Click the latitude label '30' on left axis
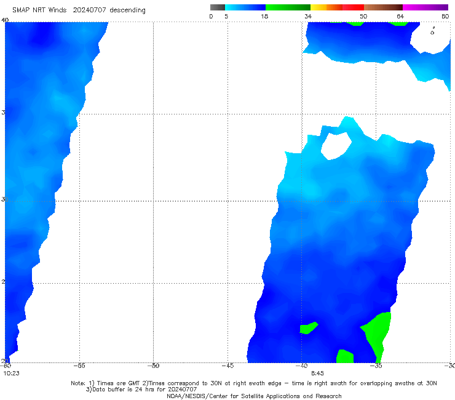 (4, 199)
